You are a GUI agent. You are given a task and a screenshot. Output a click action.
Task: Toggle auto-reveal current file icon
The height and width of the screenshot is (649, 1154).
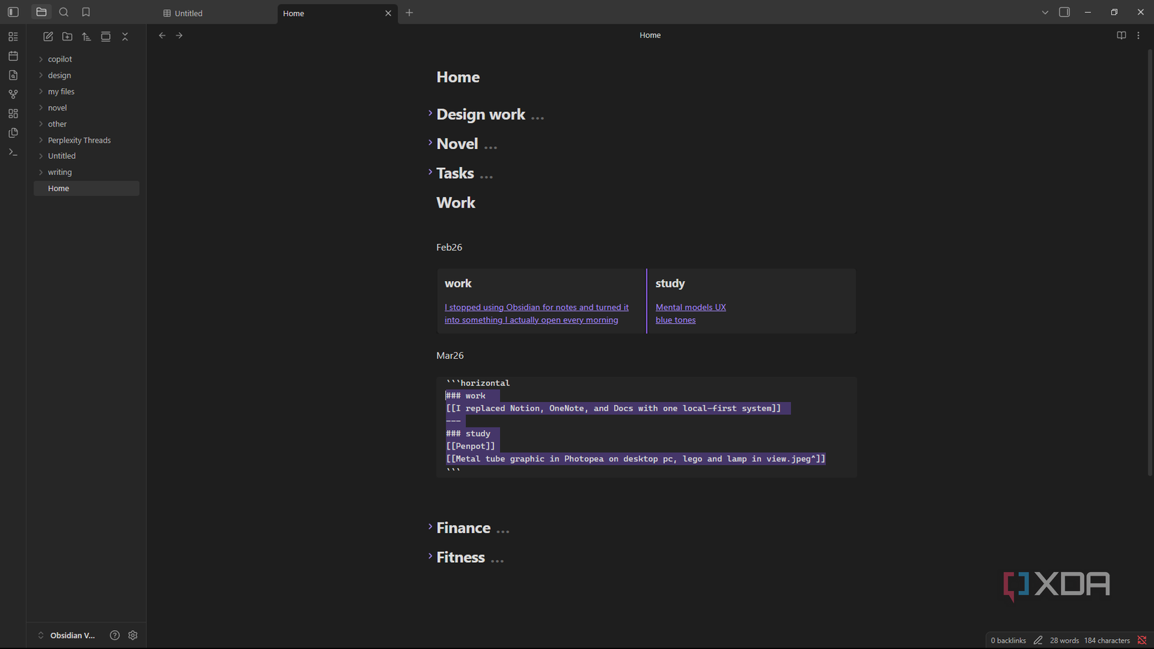(x=106, y=36)
